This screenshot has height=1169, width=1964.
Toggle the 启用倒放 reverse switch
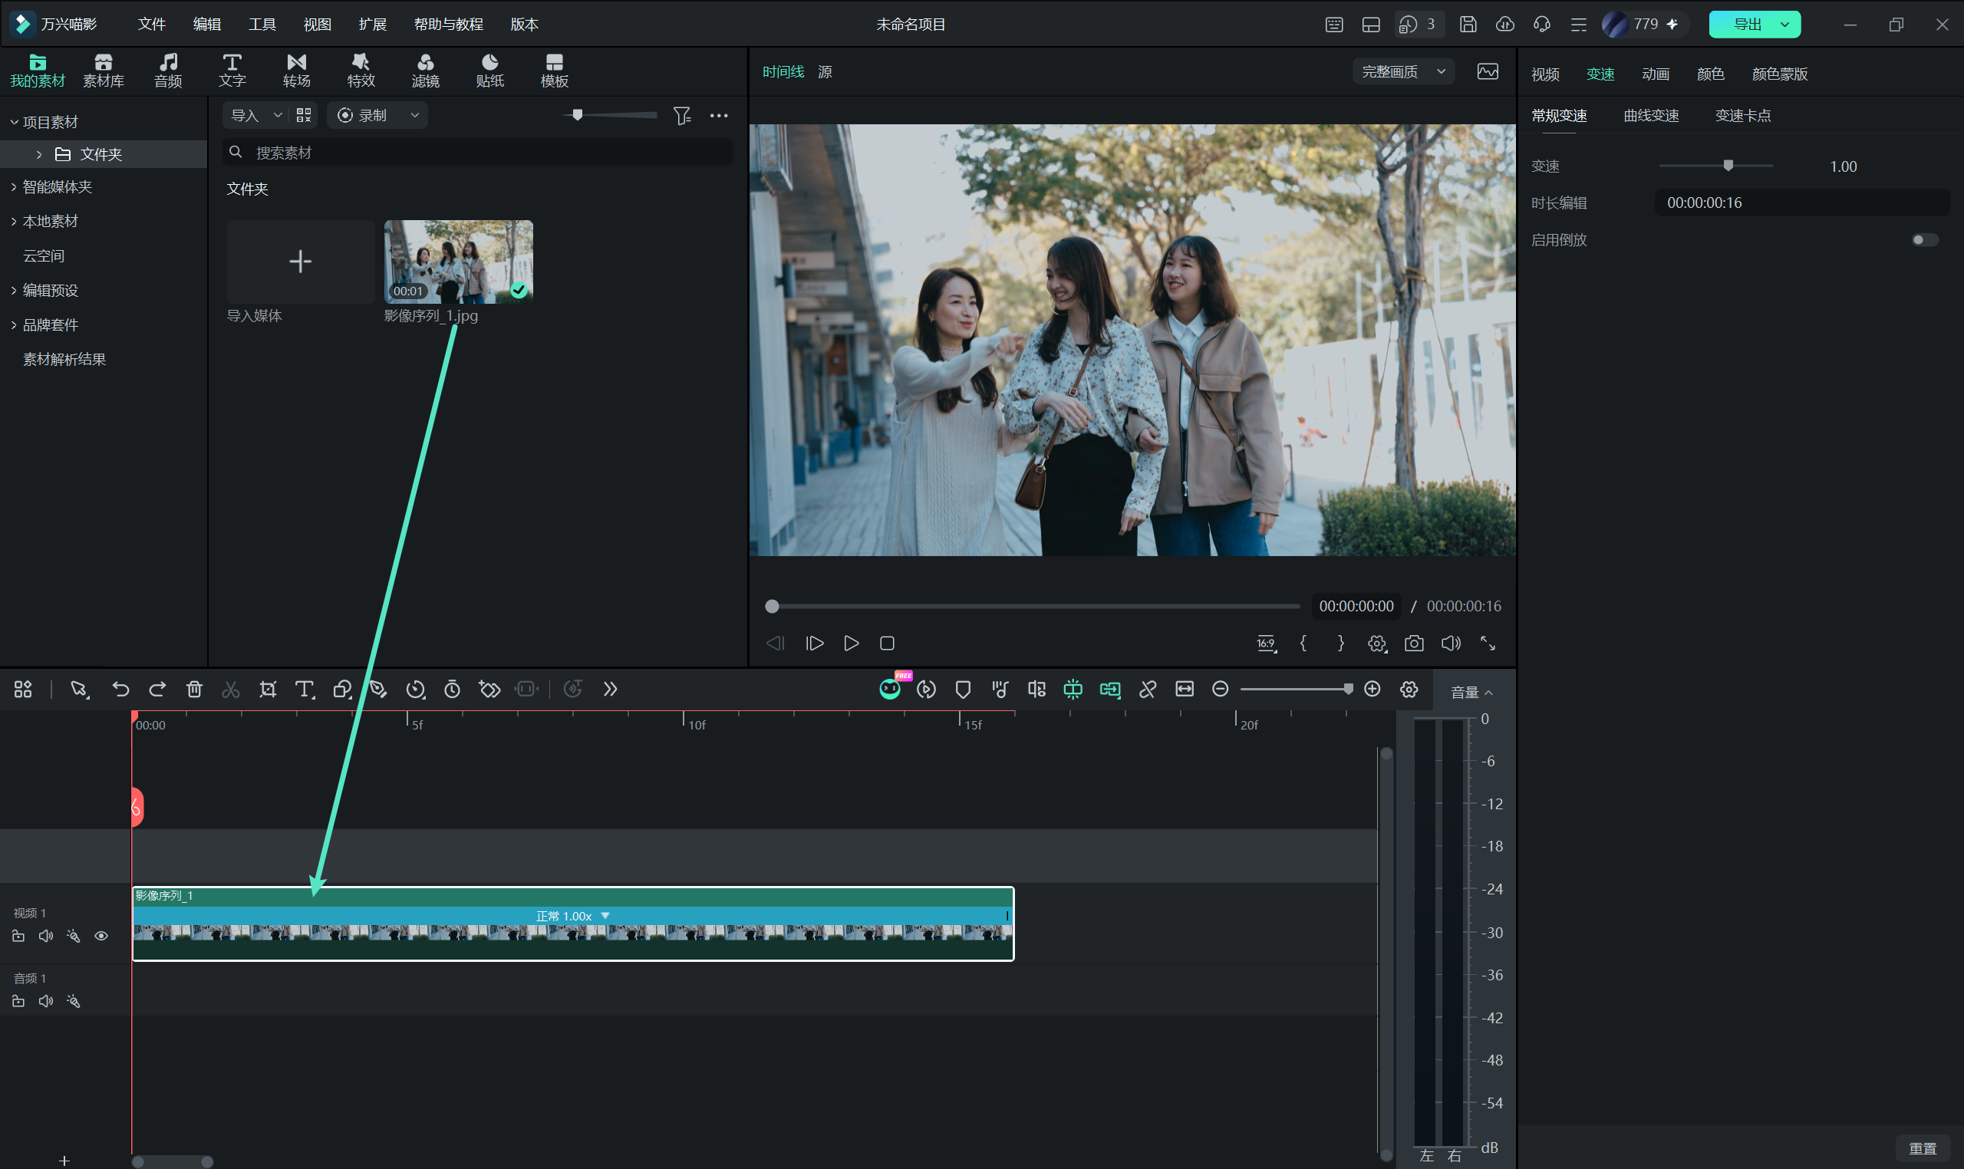click(1925, 239)
